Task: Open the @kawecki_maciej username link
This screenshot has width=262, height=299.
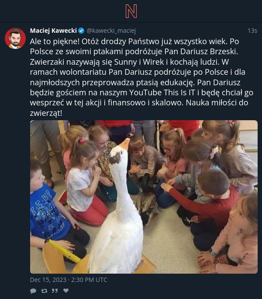Action: point(111,31)
